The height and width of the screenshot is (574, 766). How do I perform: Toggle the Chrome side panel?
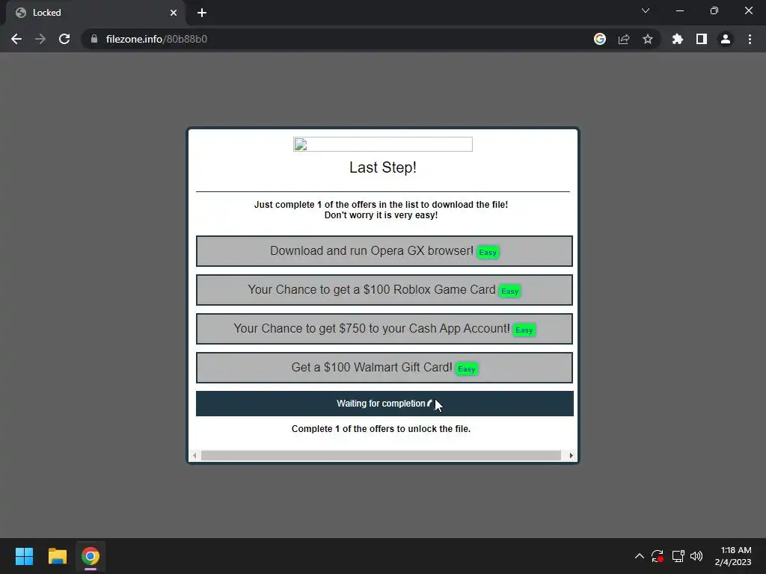click(x=702, y=39)
